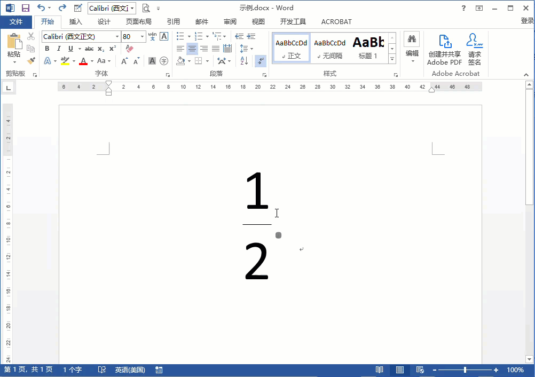Copy the selection with the copy icon
535x377 pixels.
coord(31,49)
